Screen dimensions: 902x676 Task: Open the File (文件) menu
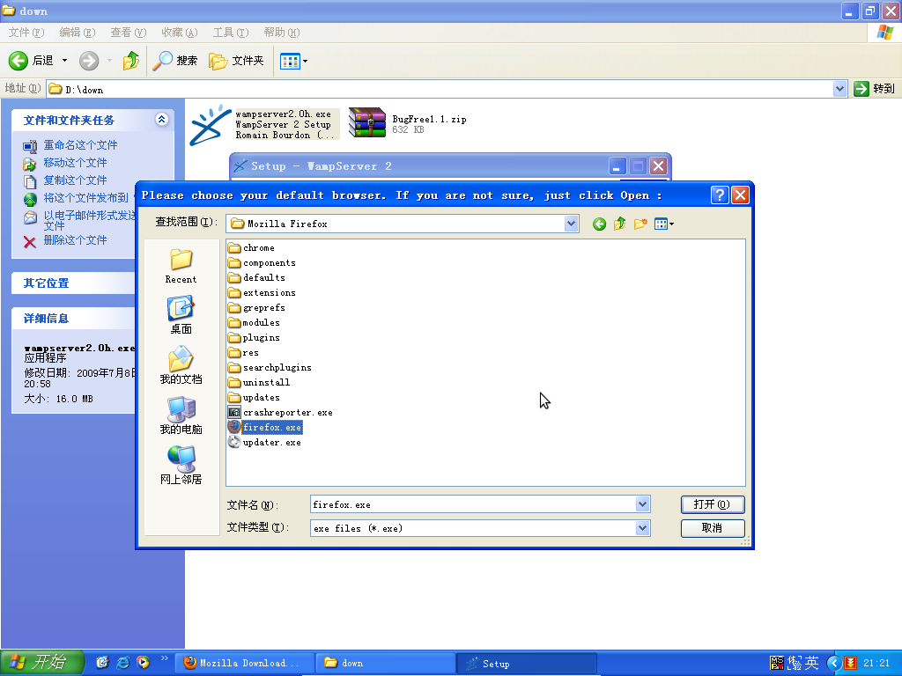[x=26, y=33]
